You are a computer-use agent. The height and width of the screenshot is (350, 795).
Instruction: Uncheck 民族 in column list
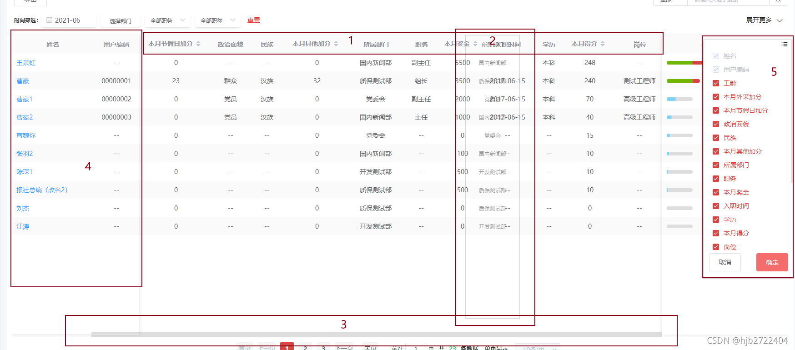716,138
